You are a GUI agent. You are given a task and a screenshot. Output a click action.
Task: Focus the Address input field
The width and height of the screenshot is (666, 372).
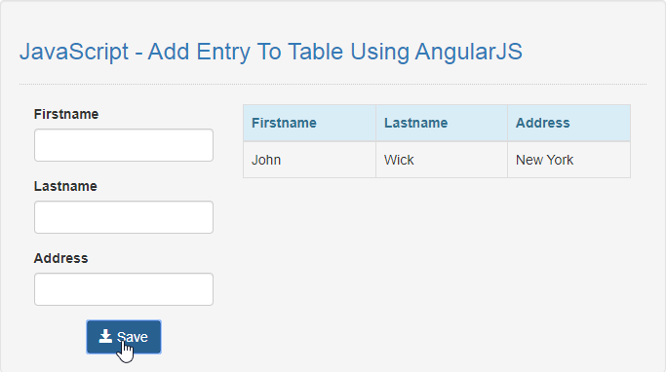coord(124,289)
